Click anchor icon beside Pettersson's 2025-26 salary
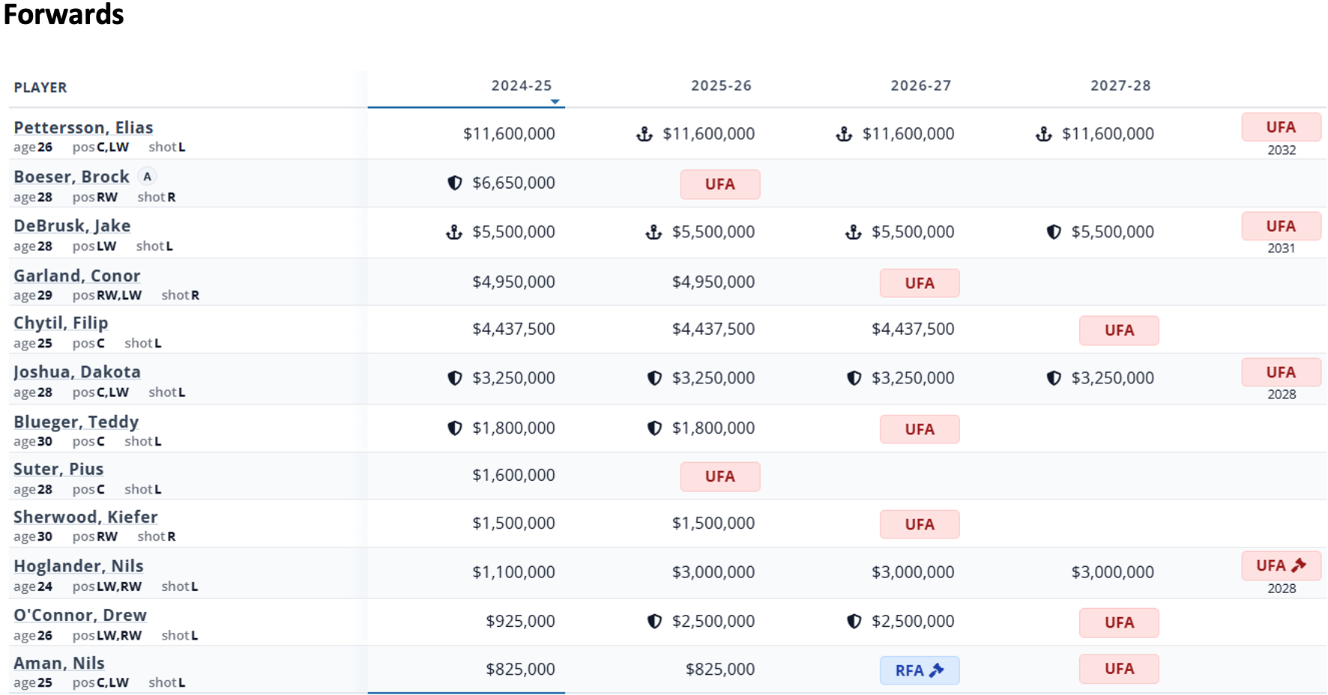Screen dimensions: 1328x695 (644, 134)
